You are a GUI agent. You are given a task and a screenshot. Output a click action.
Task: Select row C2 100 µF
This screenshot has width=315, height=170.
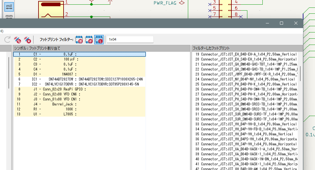[80, 59]
